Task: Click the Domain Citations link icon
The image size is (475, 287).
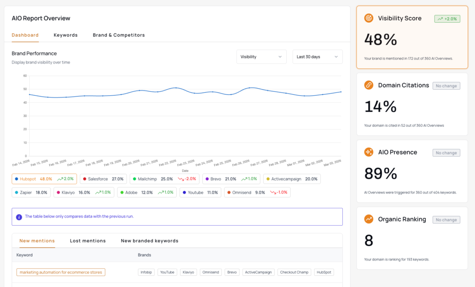Action: point(369,85)
